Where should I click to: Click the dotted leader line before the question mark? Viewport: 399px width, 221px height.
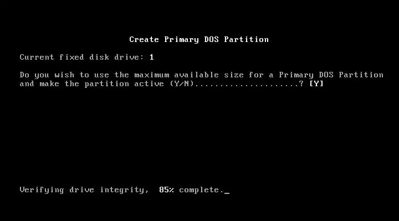(x=246, y=86)
